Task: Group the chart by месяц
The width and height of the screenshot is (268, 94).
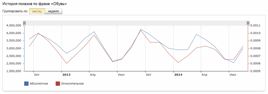Action: click(37, 11)
